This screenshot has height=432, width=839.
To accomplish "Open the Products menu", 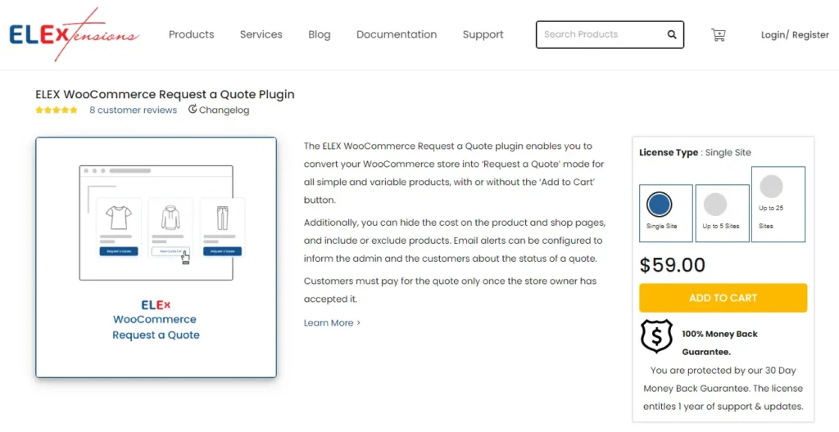I will [x=191, y=34].
